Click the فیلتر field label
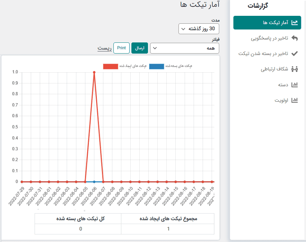306x242 pixels. coord(216,40)
